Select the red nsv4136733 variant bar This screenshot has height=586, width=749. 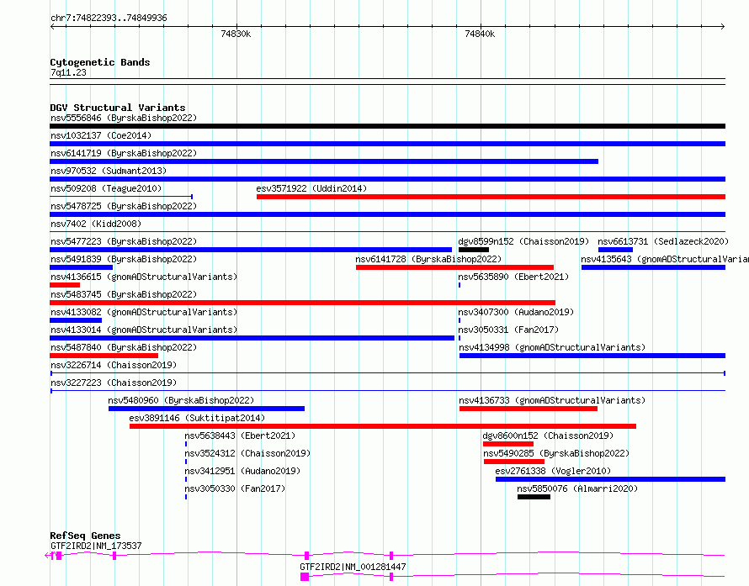[529, 409]
